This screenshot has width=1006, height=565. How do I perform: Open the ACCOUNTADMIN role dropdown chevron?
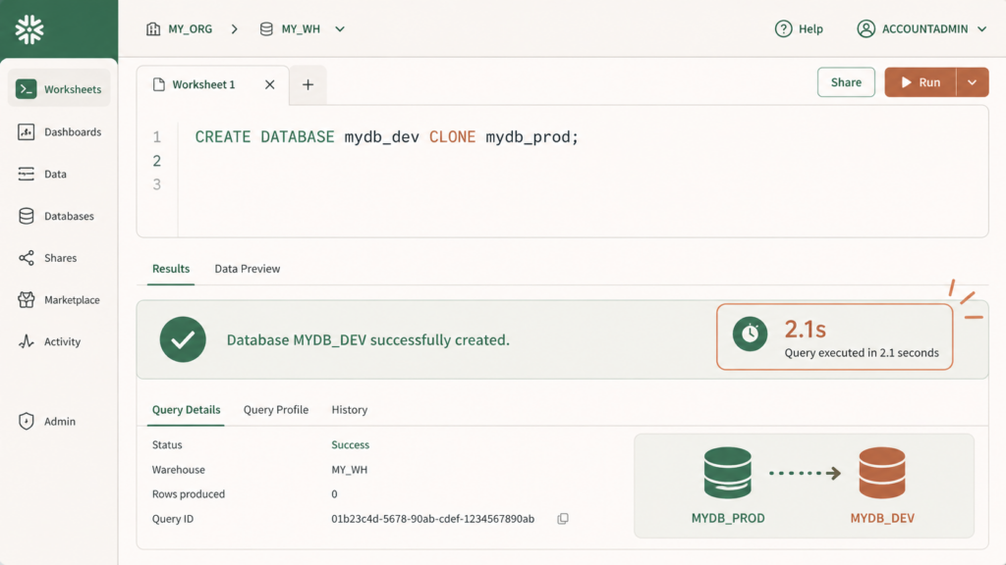click(981, 28)
